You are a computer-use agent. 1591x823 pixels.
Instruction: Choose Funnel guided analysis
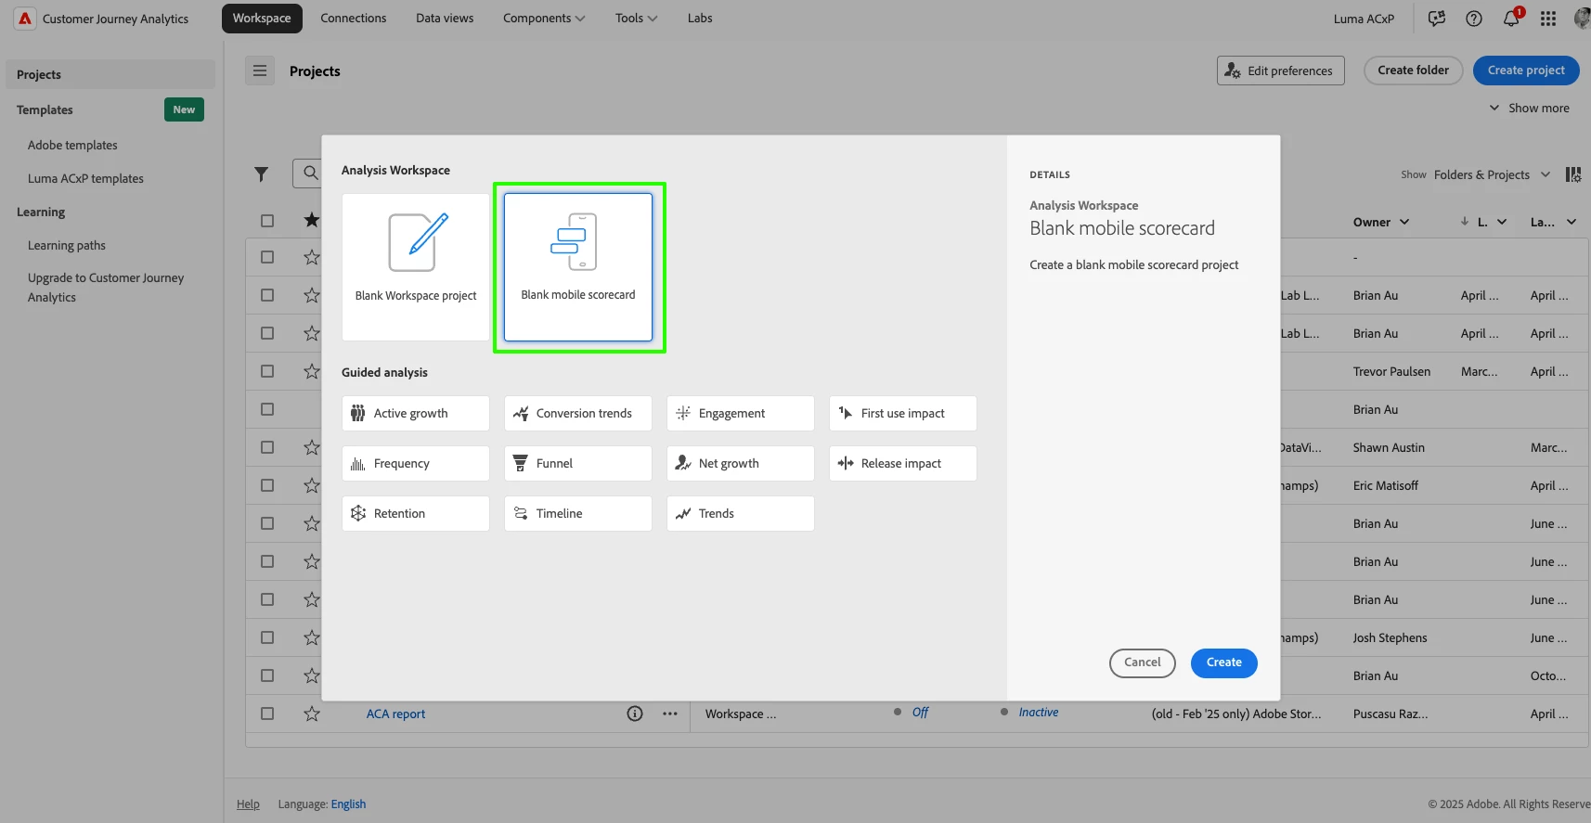coord(578,464)
